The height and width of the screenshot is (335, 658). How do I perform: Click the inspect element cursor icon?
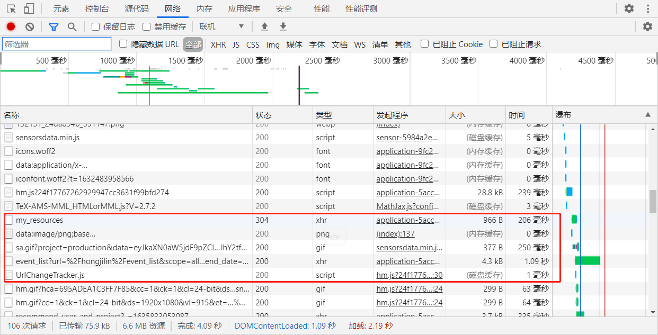pos(11,8)
